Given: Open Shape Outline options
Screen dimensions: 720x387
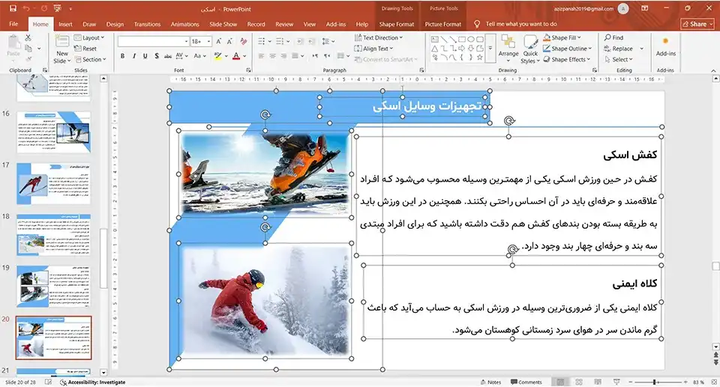Looking at the screenshot, I should (568, 49).
